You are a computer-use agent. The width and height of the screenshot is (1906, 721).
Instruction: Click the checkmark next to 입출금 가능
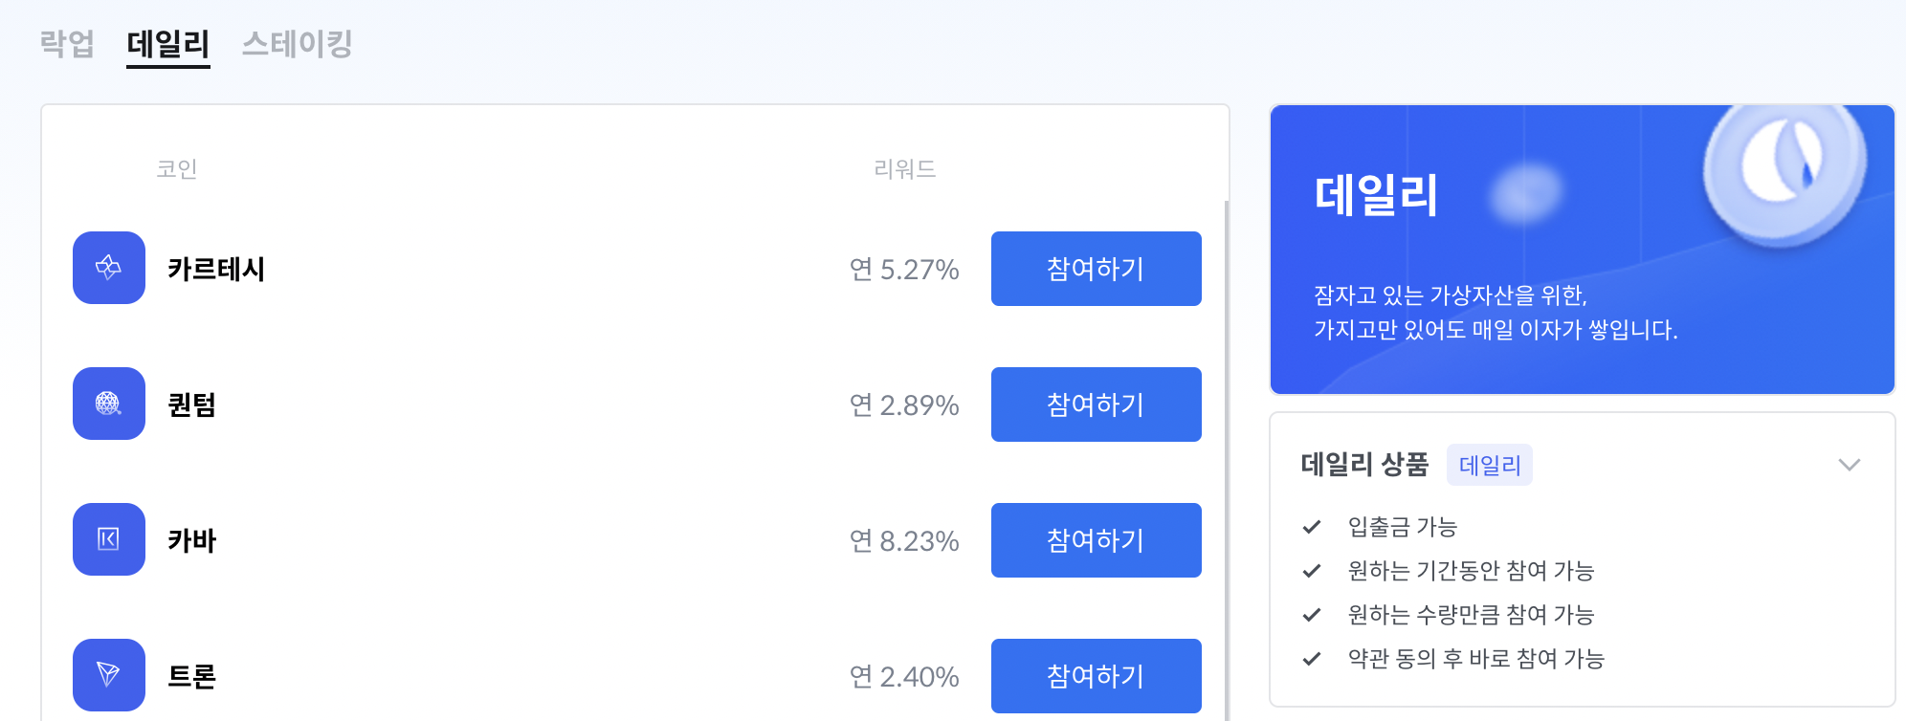coord(1311,525)
